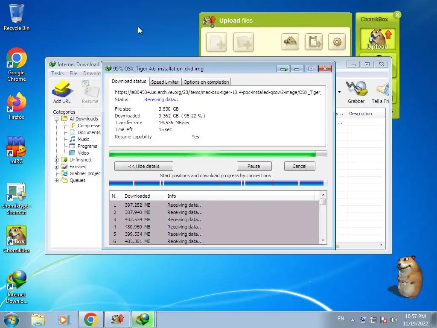Select the chomikrypt Shortcut desktop icon

coord(17,199)
